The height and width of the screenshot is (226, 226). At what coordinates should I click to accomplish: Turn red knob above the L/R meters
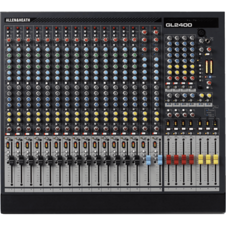(208, 49)
